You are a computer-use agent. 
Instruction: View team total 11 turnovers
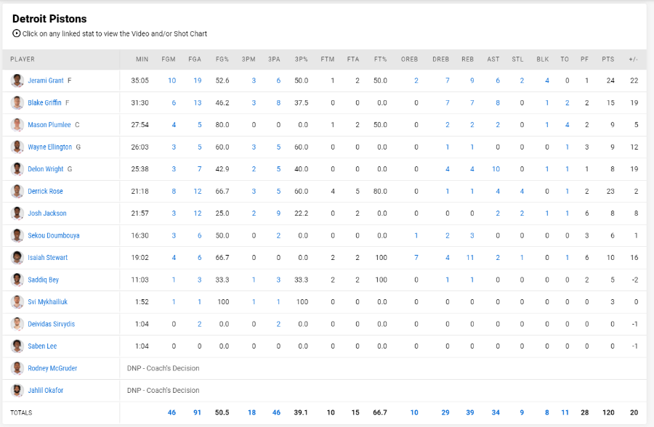[565, 412]
